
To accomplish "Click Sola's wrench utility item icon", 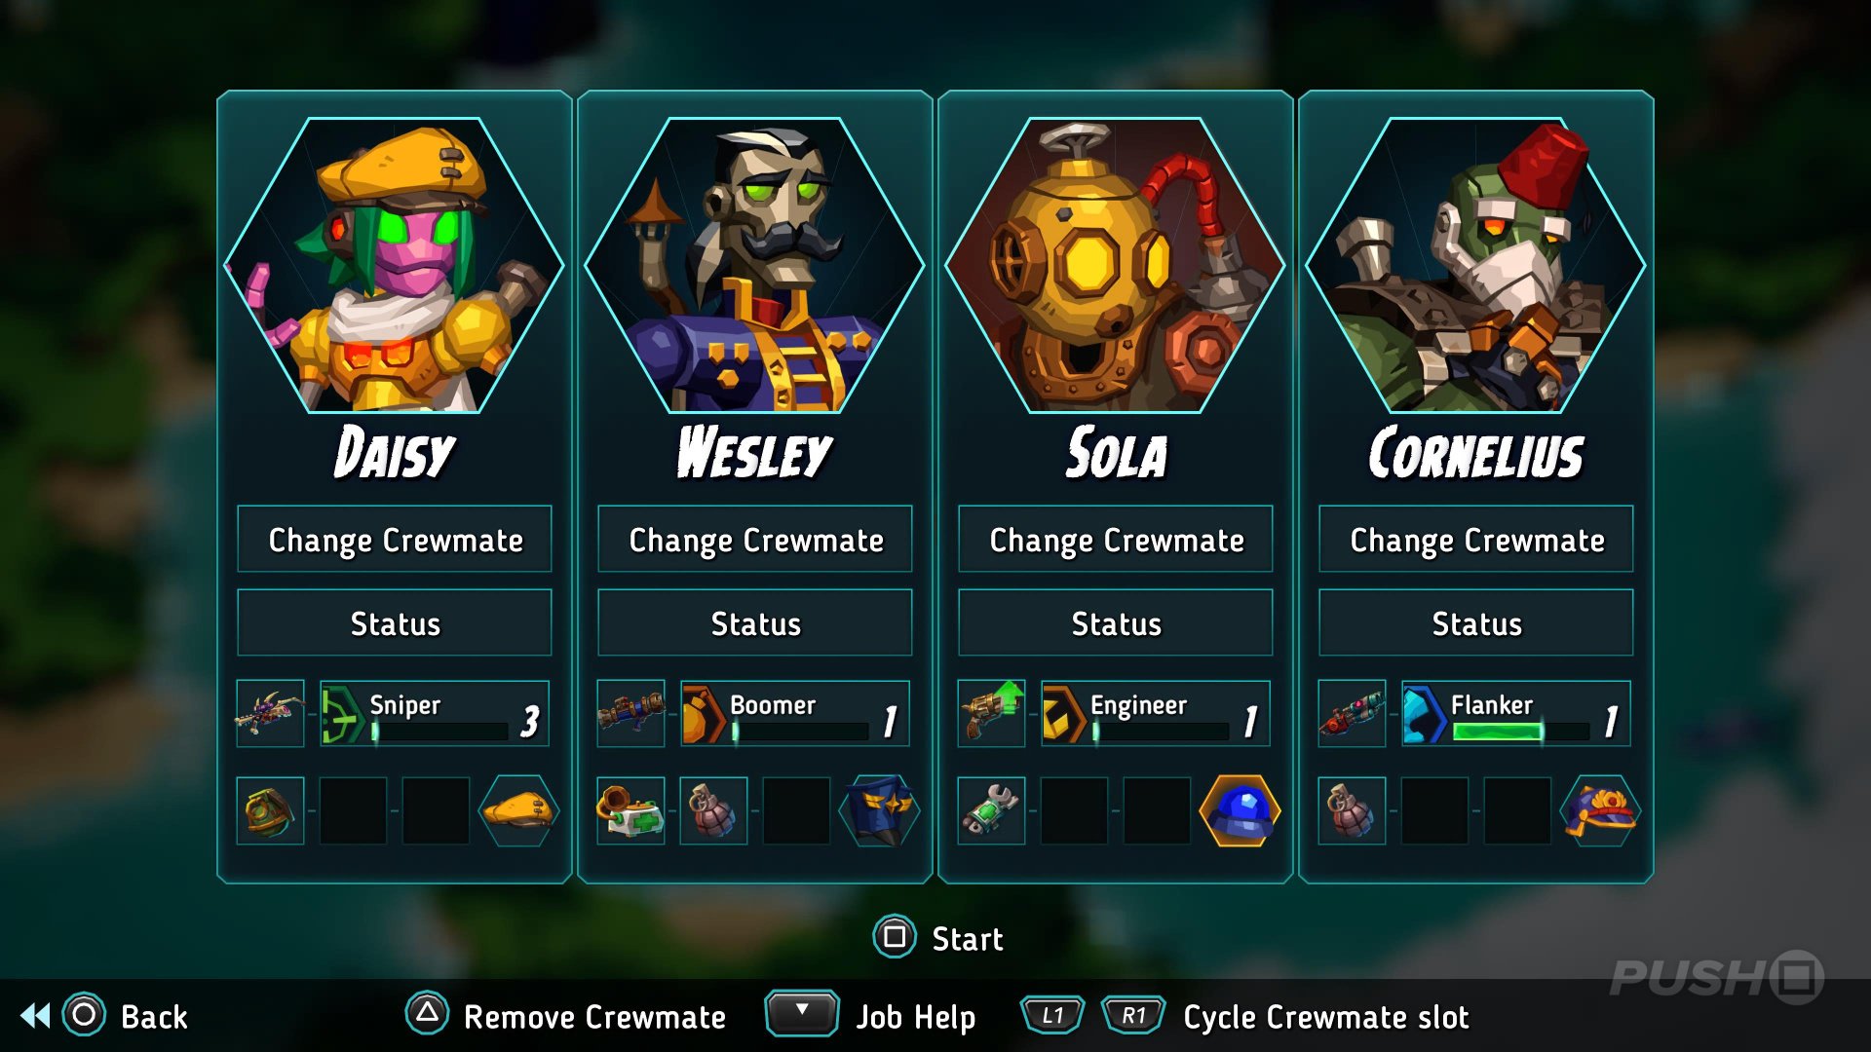I will [x=991, y=810].
